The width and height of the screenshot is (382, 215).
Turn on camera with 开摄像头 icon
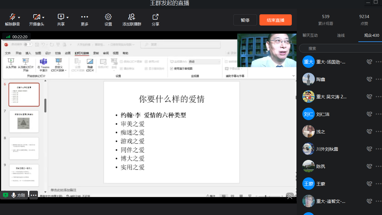[x=36, y=17]
